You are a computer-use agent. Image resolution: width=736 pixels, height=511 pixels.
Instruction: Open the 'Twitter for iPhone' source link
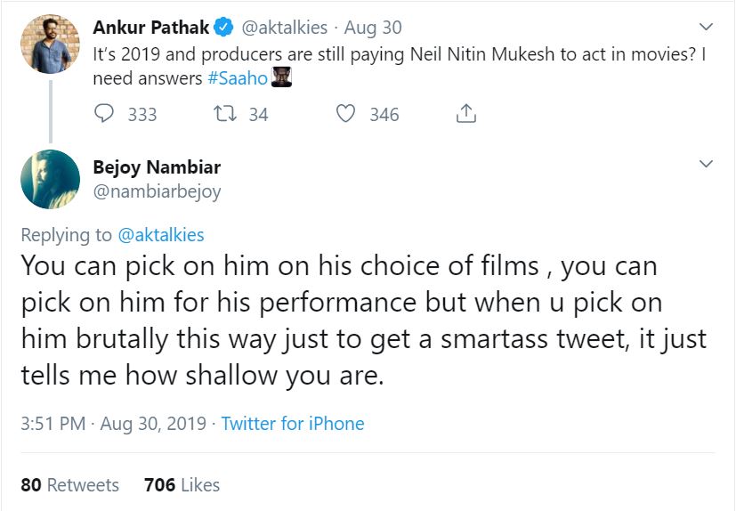pos(293,424)
